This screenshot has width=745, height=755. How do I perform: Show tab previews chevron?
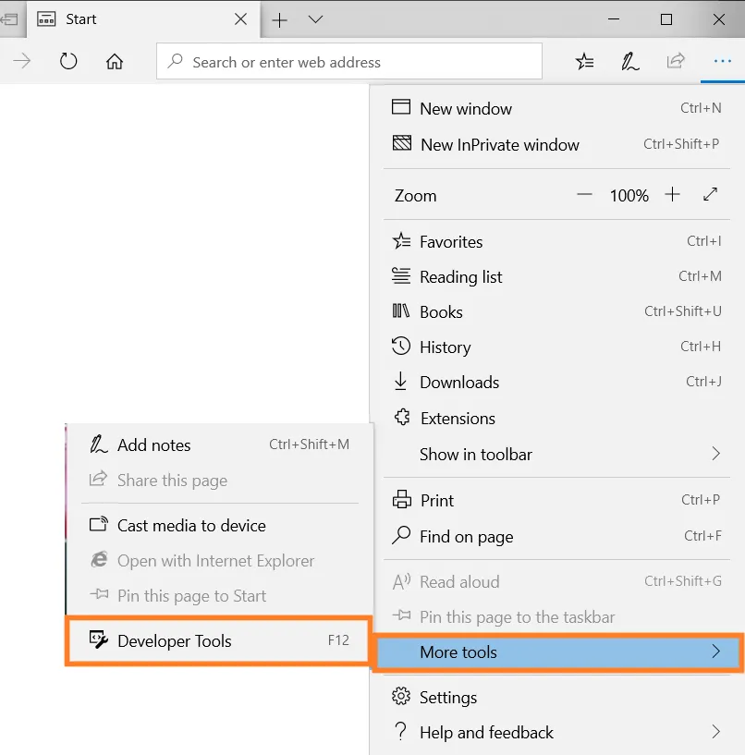[315, 19]
